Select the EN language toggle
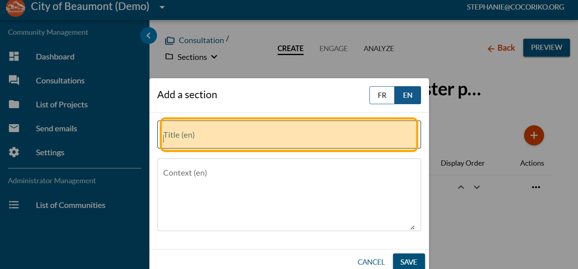578x269 pixels. [x=407, y=95]
